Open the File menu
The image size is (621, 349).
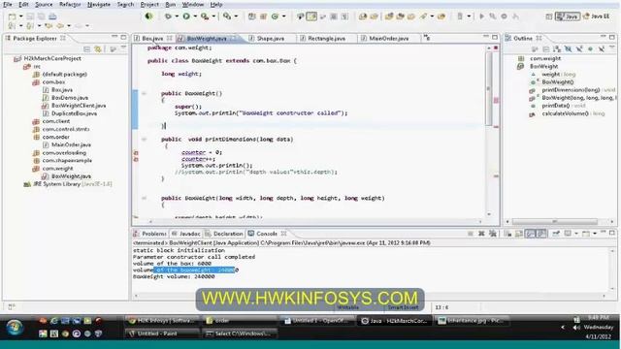coord(8,4)
